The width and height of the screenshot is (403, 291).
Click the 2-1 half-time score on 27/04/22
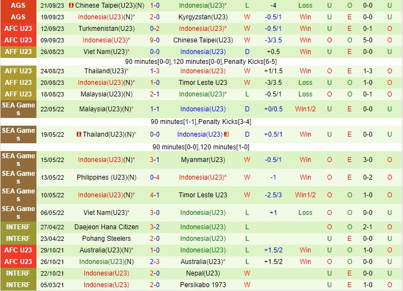368,227
